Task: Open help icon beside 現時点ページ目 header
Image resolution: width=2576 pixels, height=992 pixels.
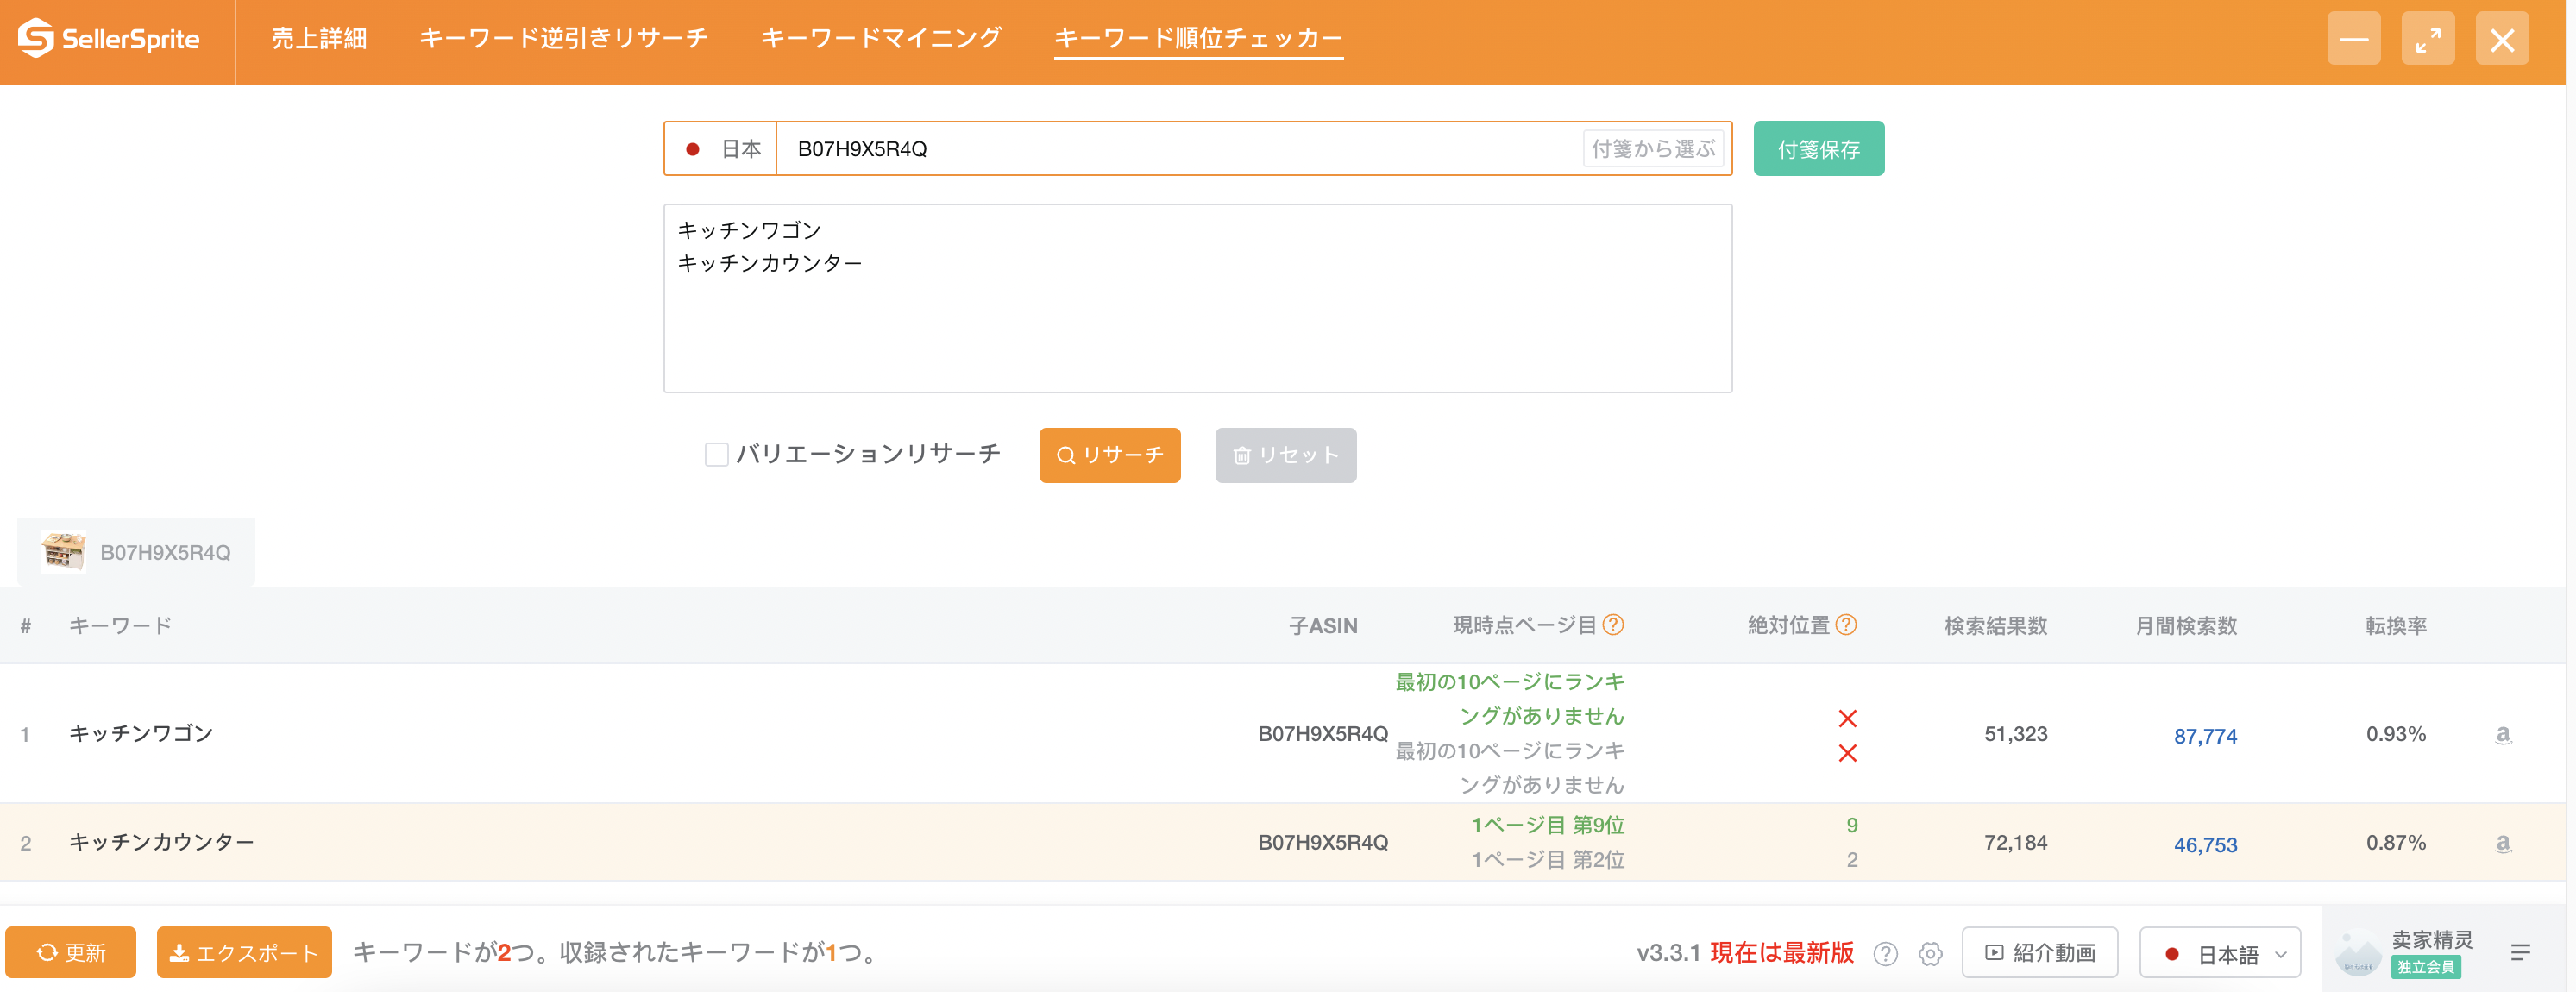Action: pyautogui.click(x=1613, y=625)
